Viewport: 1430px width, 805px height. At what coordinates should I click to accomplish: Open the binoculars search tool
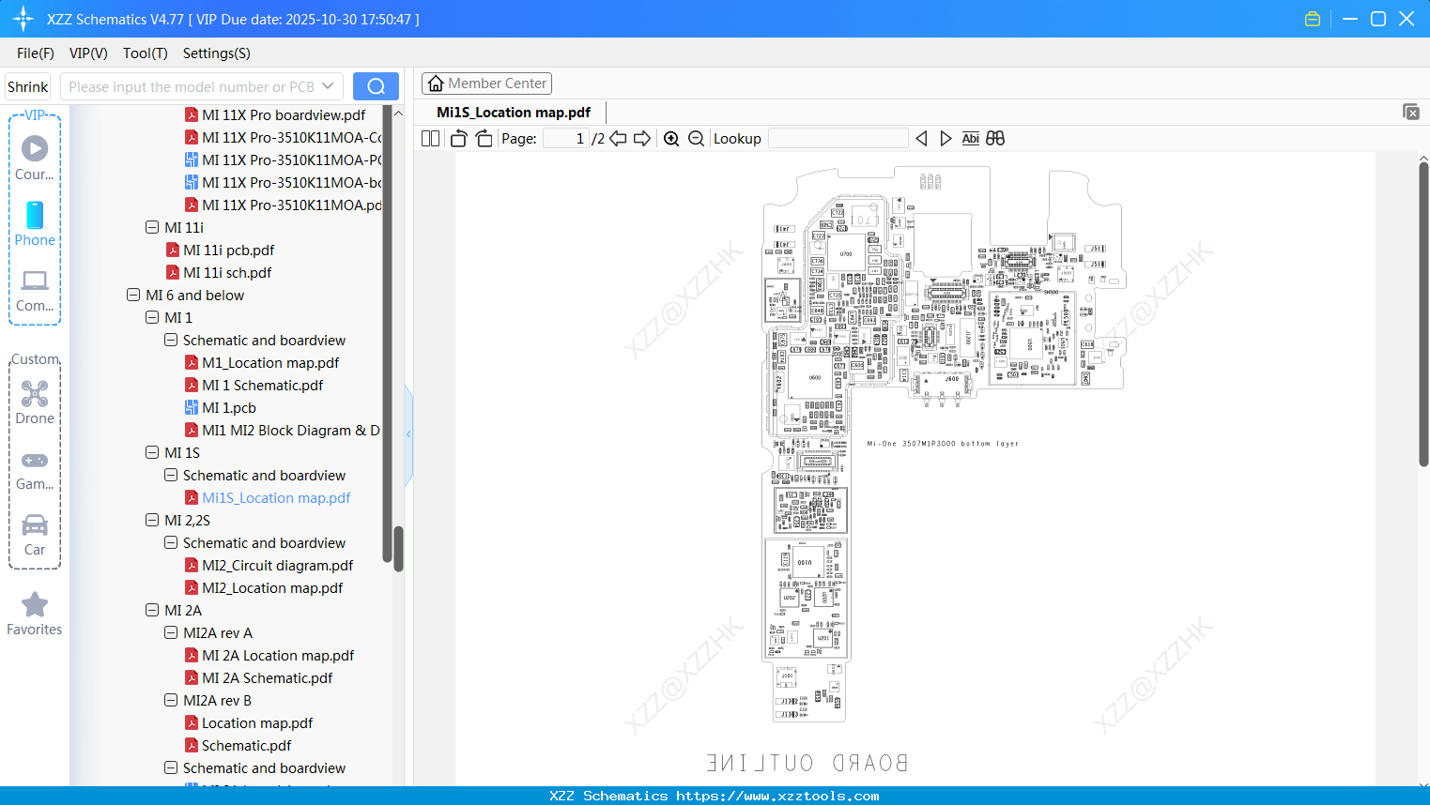coord(995,138)
